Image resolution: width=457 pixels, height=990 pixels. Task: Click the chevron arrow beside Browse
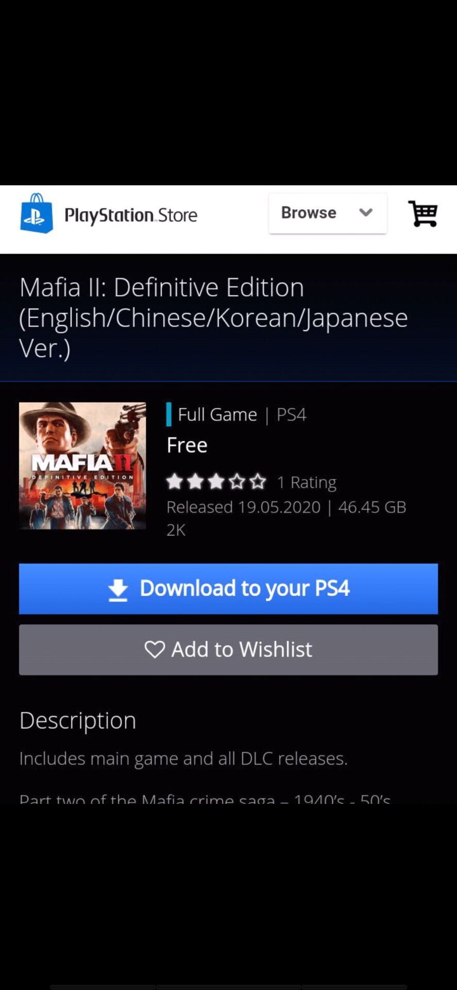pyautogui.click(x=366, y=213)
